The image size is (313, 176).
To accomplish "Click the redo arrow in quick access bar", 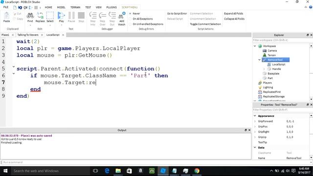I will 25,8.
